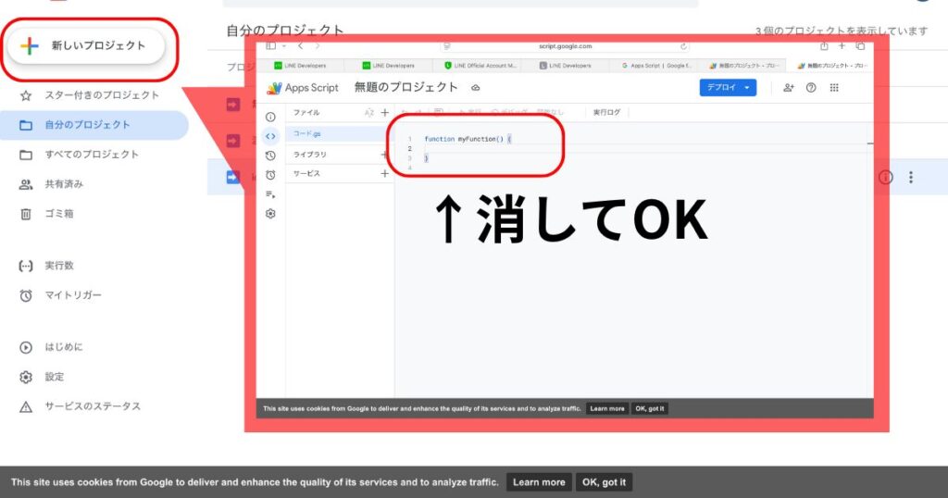This screenshot has width=948, height=498.
Task: Open new tab with inset browser plus
Action: pos(842,46)
